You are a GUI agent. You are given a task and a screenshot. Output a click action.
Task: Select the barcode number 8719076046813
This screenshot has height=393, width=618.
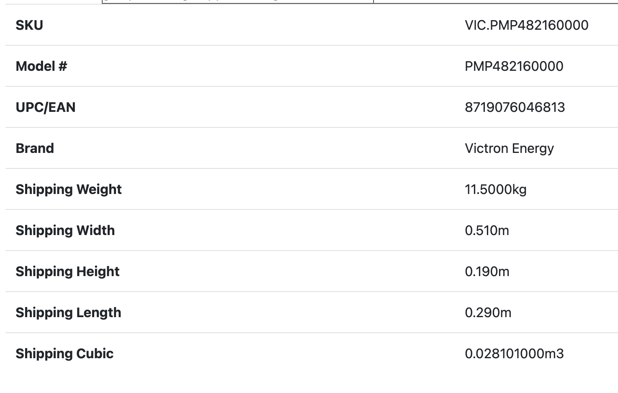(515, 107)
